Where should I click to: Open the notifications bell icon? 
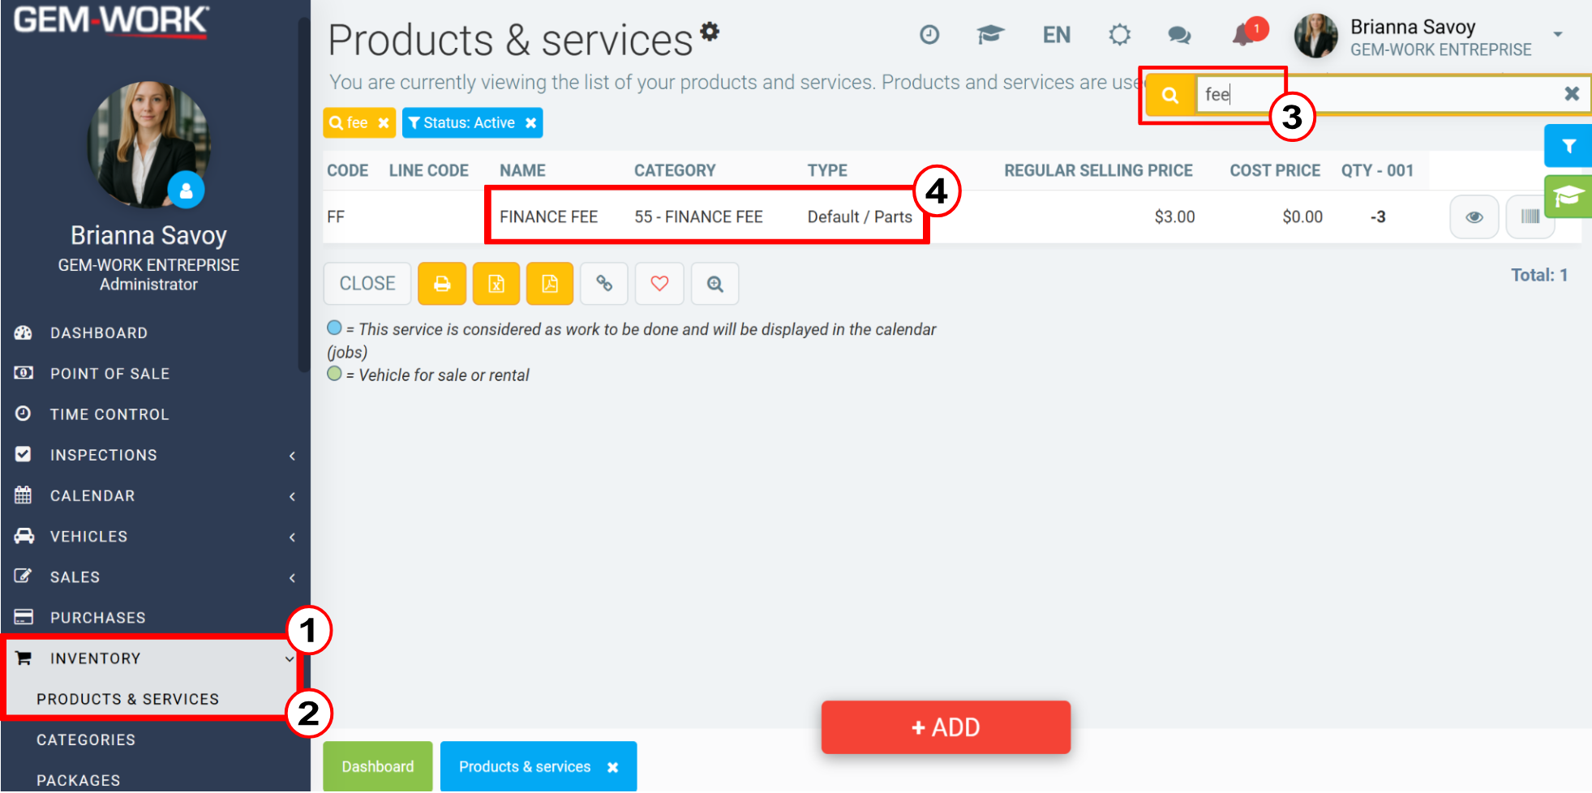(1244, 34)
